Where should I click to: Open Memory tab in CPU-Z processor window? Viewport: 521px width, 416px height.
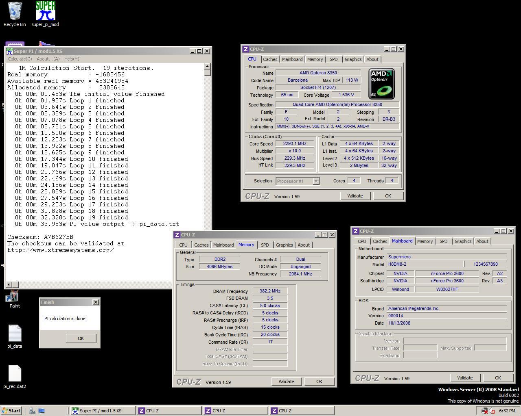point(315,59)
